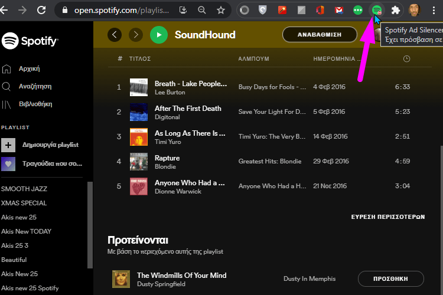Click the ΑΝΑΒΑΘΜΙΣΗ upgrade button
The height and width of the screenshot is (295, 443).
coord(320,35)
